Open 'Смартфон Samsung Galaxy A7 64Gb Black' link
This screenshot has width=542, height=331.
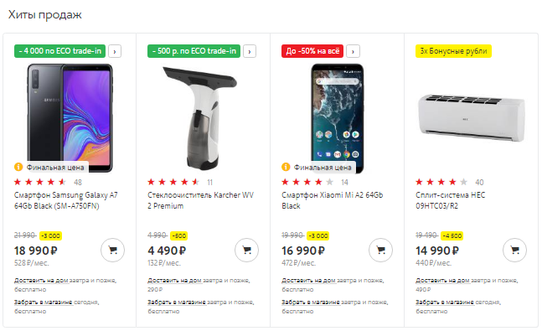(x=65, y=200)
